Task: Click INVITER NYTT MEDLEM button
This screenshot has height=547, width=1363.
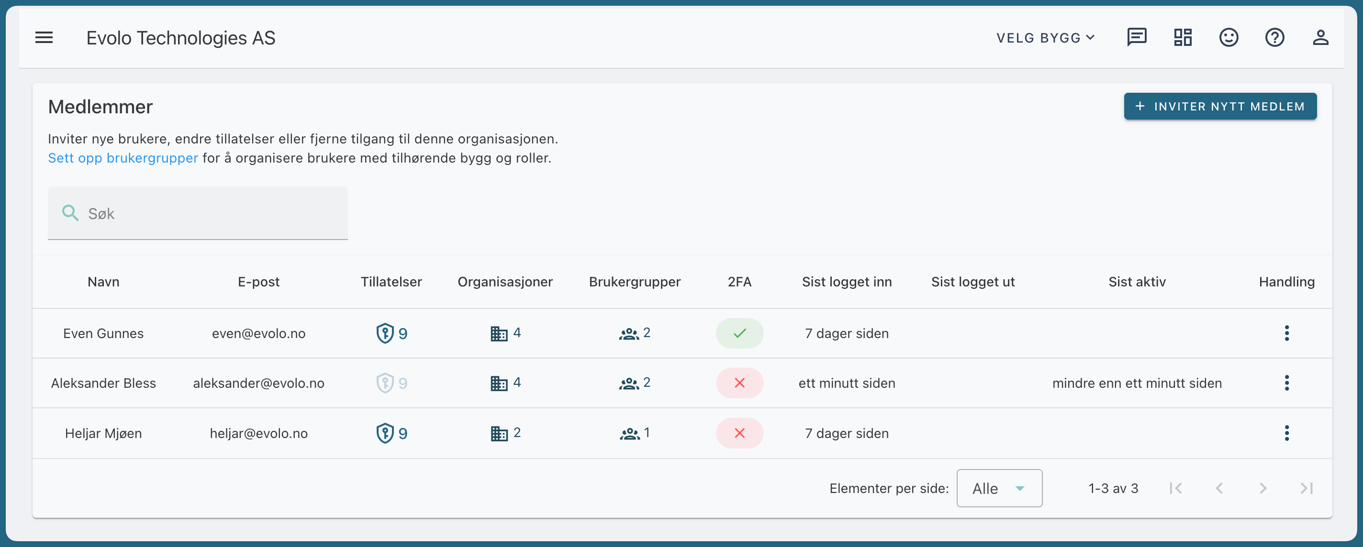Action: pos(1220,106)
